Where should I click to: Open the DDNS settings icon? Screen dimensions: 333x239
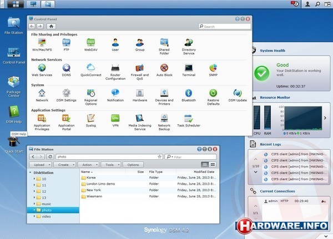point(66,70)
